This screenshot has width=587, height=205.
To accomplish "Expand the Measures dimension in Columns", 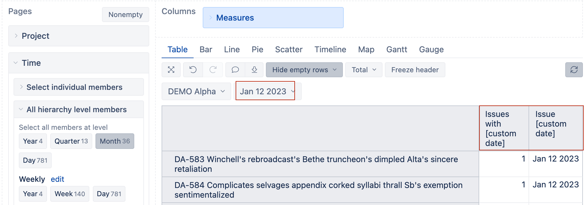I will [273, 18].
